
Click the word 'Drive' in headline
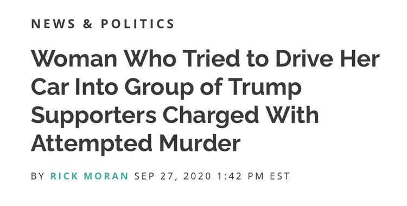coord(304,59)
